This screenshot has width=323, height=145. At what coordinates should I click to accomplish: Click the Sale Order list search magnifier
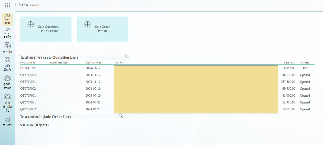[x=121, y=116]
